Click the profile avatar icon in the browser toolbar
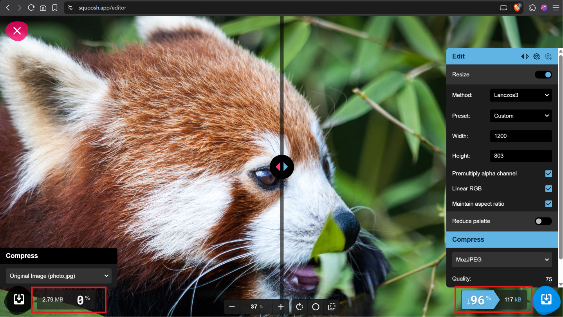This screenshot has width=563, height=317. [x=544, y=7]
